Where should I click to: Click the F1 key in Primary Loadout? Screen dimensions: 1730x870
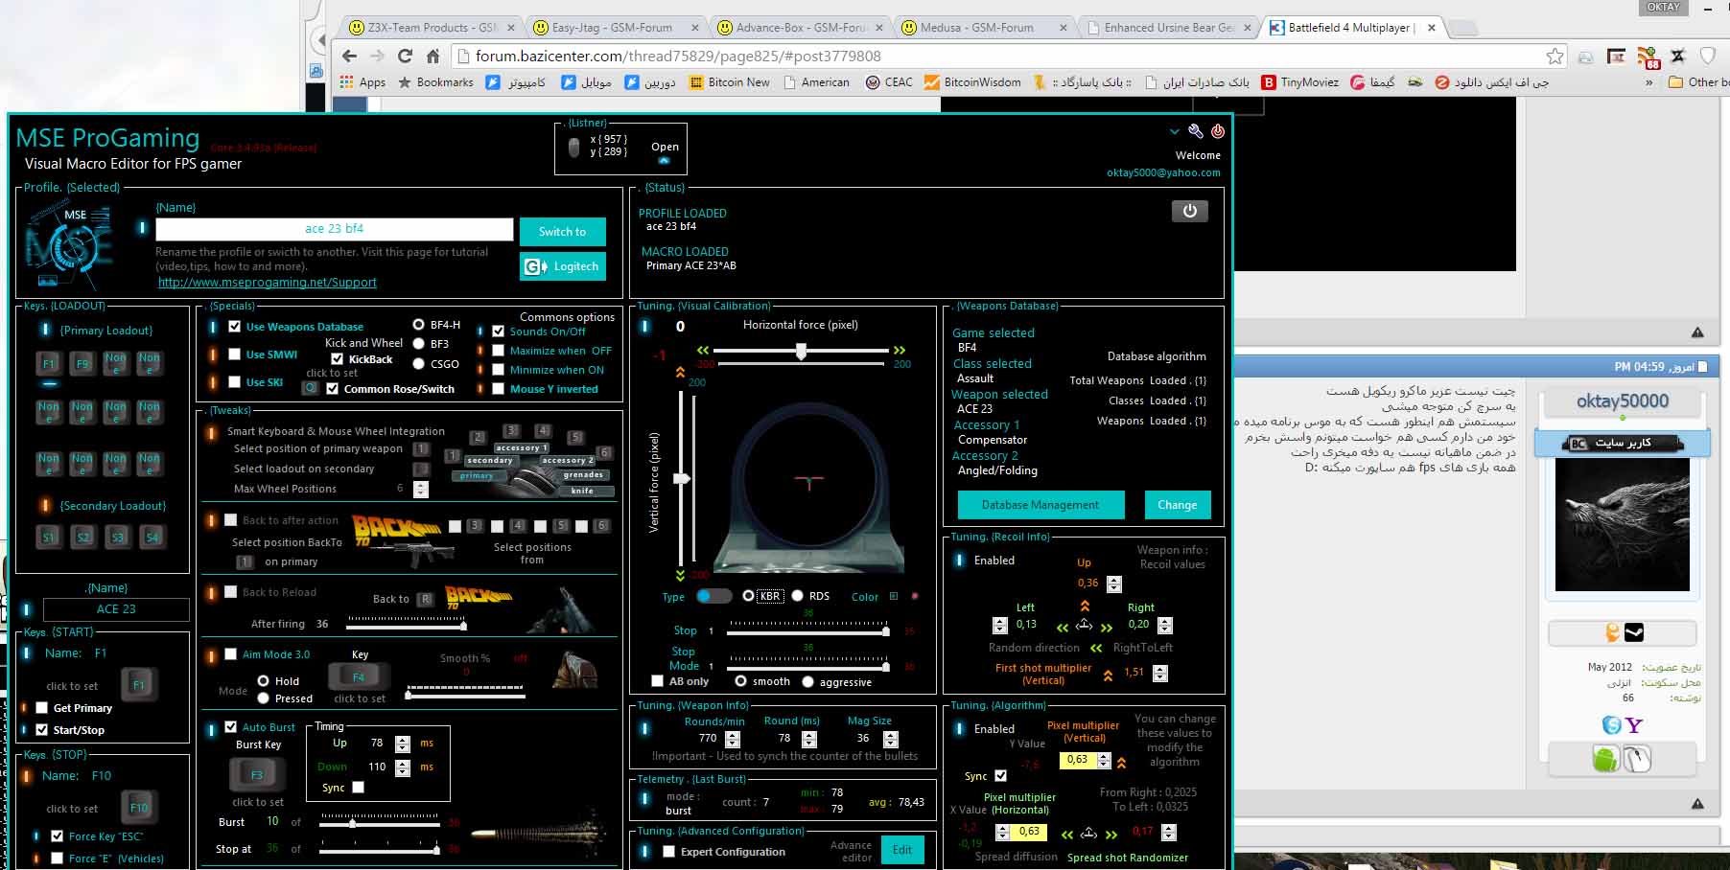pyautogui.click(x=49, y=363)
